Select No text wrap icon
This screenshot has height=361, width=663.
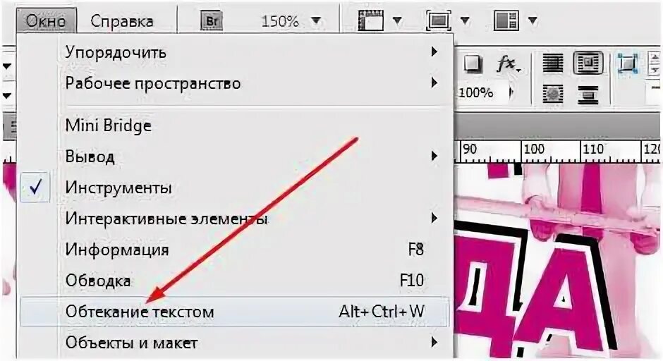pyautogui.click(x=553, y=64)
